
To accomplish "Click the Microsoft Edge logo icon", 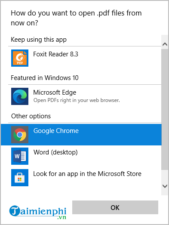I will point(20,96).
